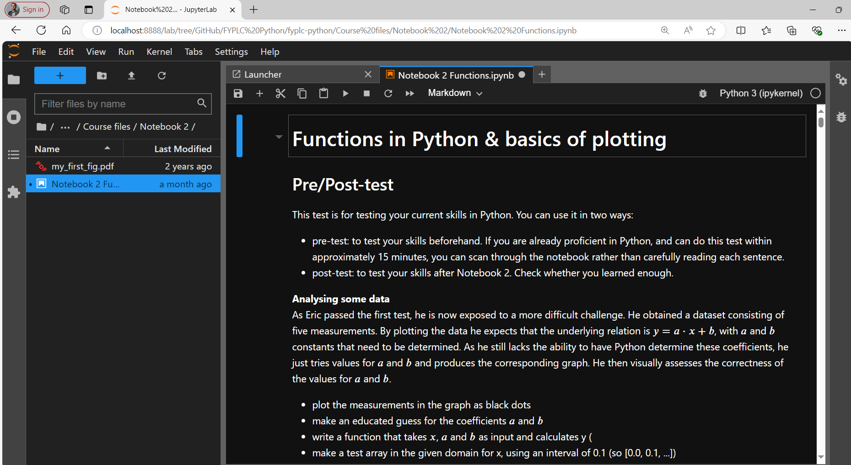This screenshot has height=465, width=851.
Task: Toggle the file browser sidebar folder icon
Action: click(14, 80)
